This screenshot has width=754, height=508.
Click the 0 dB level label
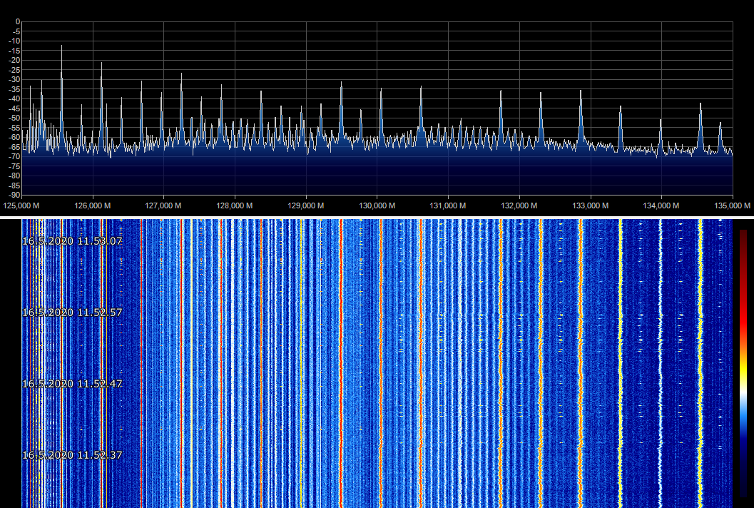17,21
